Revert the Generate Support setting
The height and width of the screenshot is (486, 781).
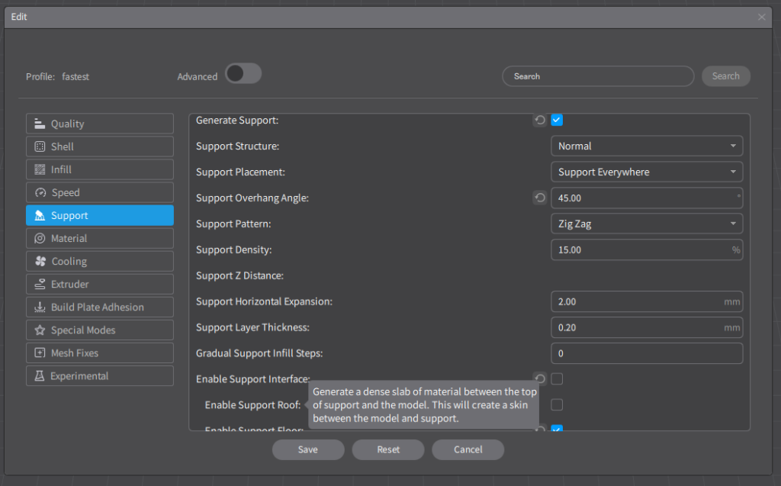[540, 121]
